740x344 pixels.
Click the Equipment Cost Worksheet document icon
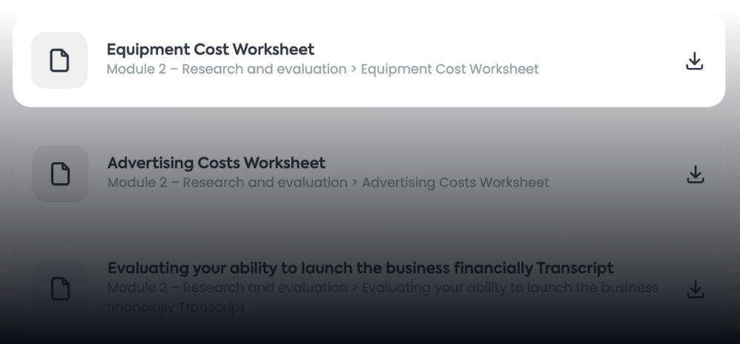(59, 61)
